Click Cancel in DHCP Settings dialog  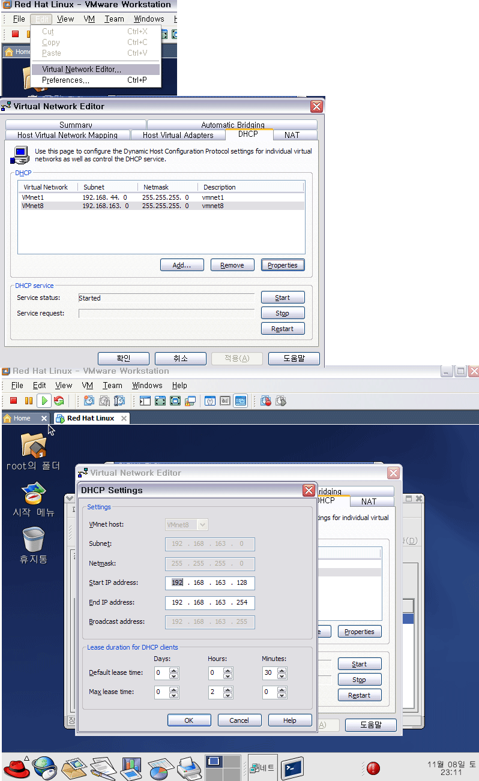239,720
